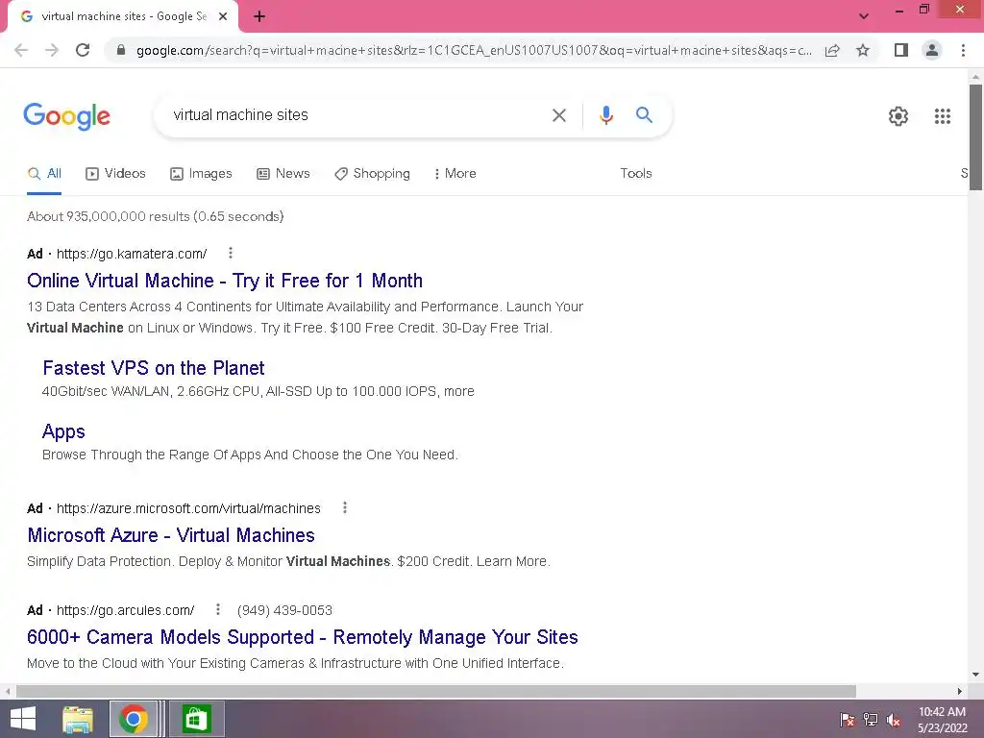Open a new tab with plus button

pyautogui.click(x=259, y=17)
